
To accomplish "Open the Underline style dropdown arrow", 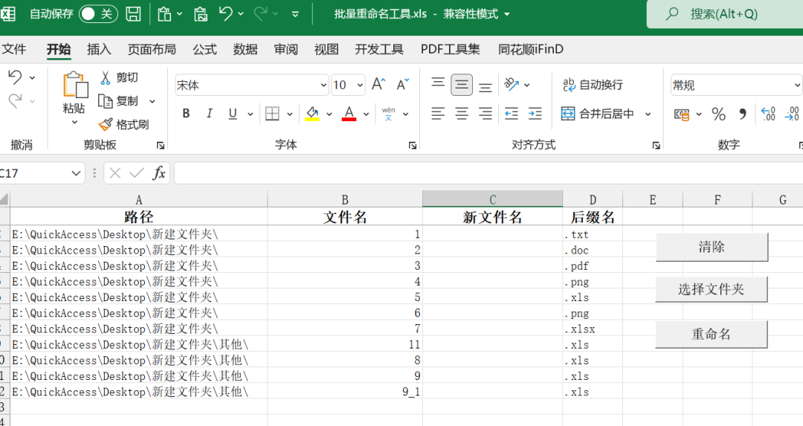I will [251, 114].
